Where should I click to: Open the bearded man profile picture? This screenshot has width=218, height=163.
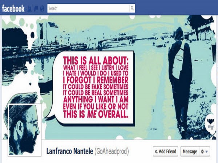[25, 130]
